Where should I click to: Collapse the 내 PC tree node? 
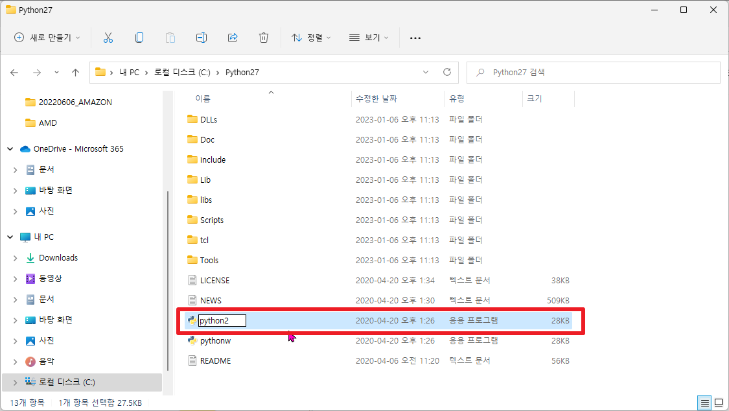[10, 237]
